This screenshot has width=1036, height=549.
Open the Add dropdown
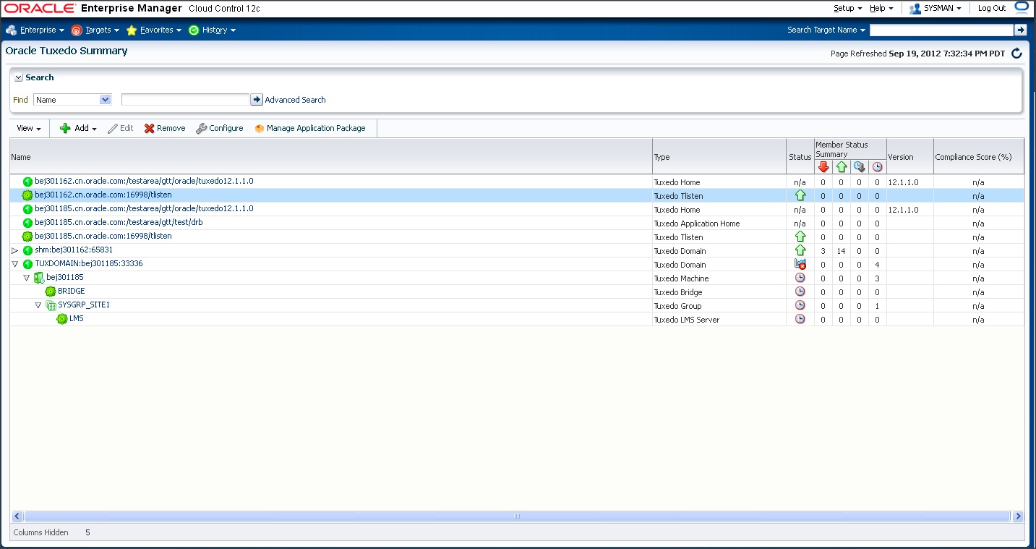click(77, 128)
